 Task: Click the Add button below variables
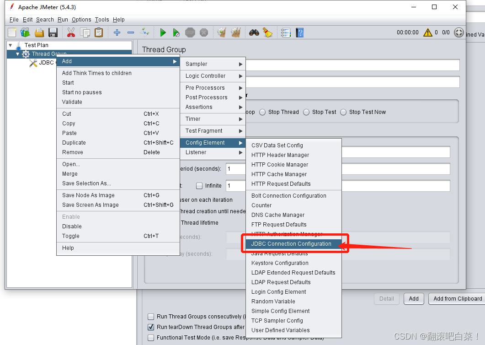pos(414,298)
